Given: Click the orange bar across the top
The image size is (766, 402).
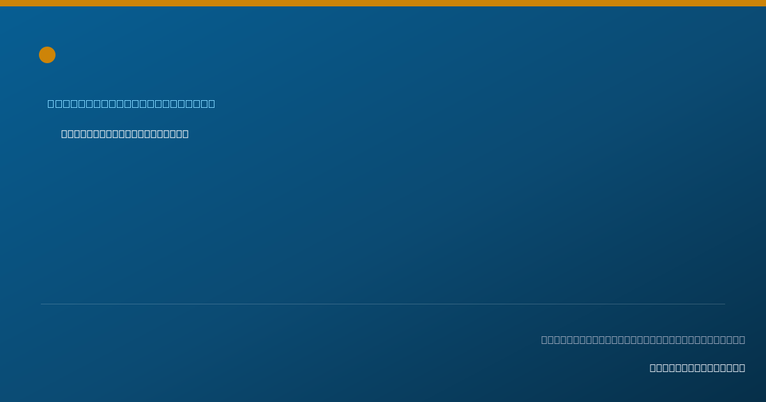Looking at the screenshot, I should 383,3.
